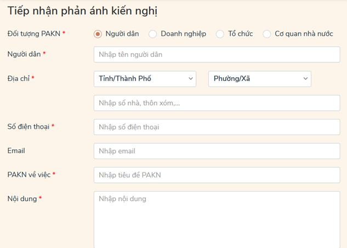347x248 pixels.
Task: Click the Số điện thoại label
Action: point(29,126)
